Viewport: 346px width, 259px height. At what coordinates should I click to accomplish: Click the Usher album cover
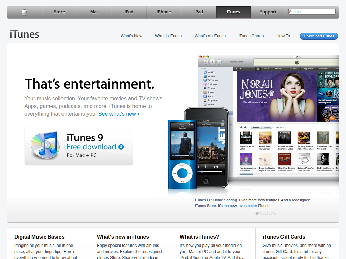246,138
